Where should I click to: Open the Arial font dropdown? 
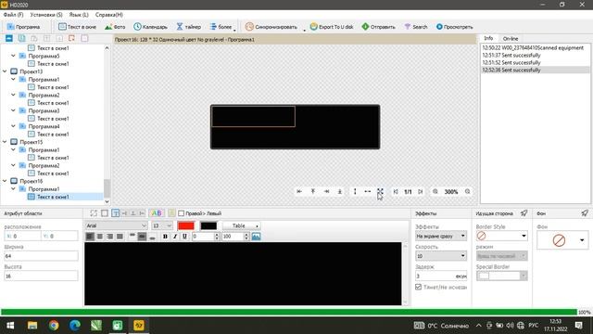(116, 225)
